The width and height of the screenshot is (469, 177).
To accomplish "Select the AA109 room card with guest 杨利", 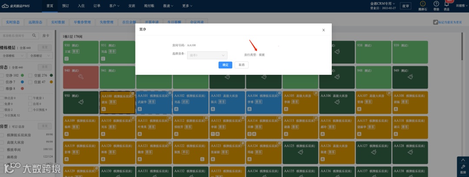I will [x=81, y=128].
